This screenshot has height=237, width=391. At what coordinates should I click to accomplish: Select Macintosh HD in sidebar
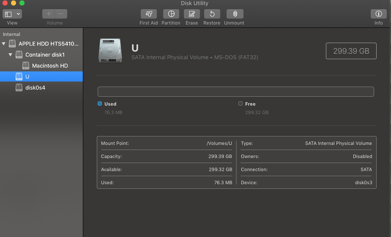click(x=49, y=65)
